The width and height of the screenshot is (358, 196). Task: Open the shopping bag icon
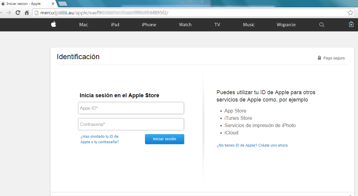point(351,24)
